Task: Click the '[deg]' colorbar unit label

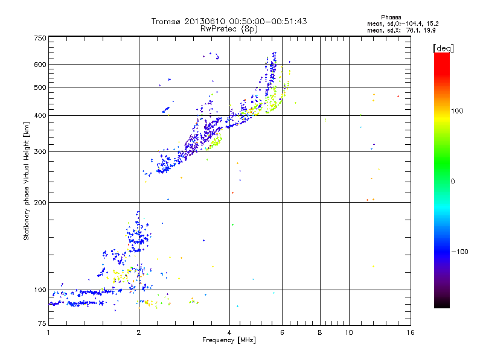Action: 443,48
